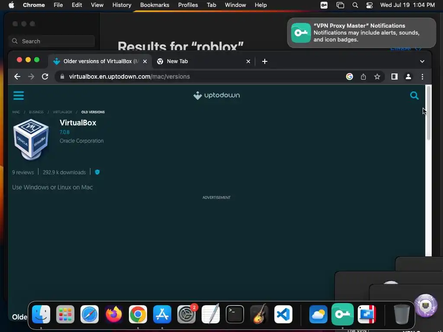Image resolution: width=443 pixels, height=332 pixels.
Task: Launch Firefox from the Dock
Action: tap(114, 314)
